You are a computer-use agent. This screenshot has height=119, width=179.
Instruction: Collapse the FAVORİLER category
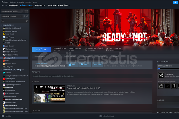point(2,25)
